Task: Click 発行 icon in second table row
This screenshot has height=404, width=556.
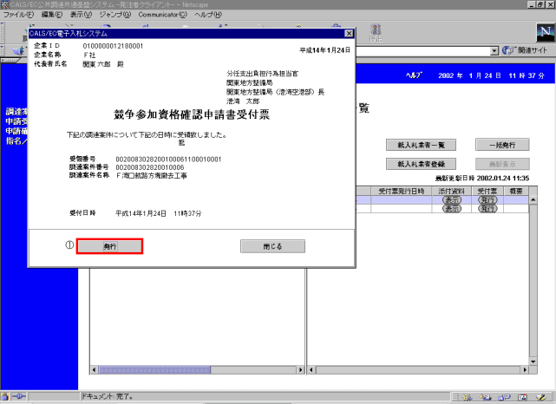Action: (x=488, y=208)
